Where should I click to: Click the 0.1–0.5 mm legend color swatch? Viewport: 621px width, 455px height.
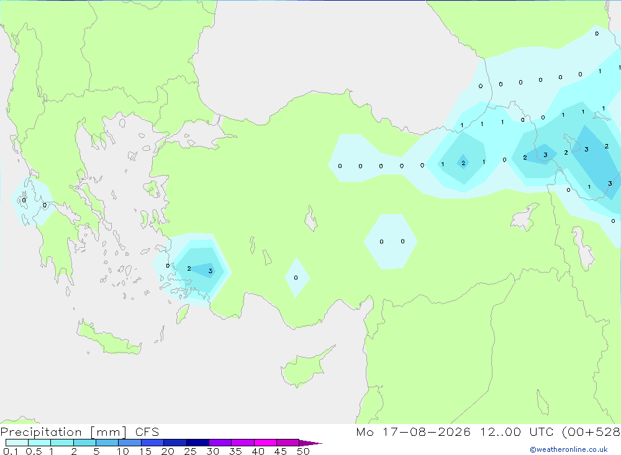point(17,443)
